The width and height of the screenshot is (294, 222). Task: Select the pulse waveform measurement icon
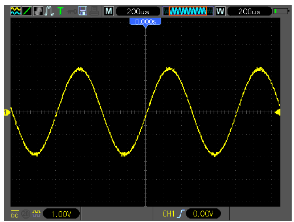coord(50,11)
